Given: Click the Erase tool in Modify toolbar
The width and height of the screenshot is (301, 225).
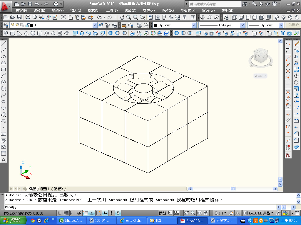Looking at the screenshot, I should point(296,44).
